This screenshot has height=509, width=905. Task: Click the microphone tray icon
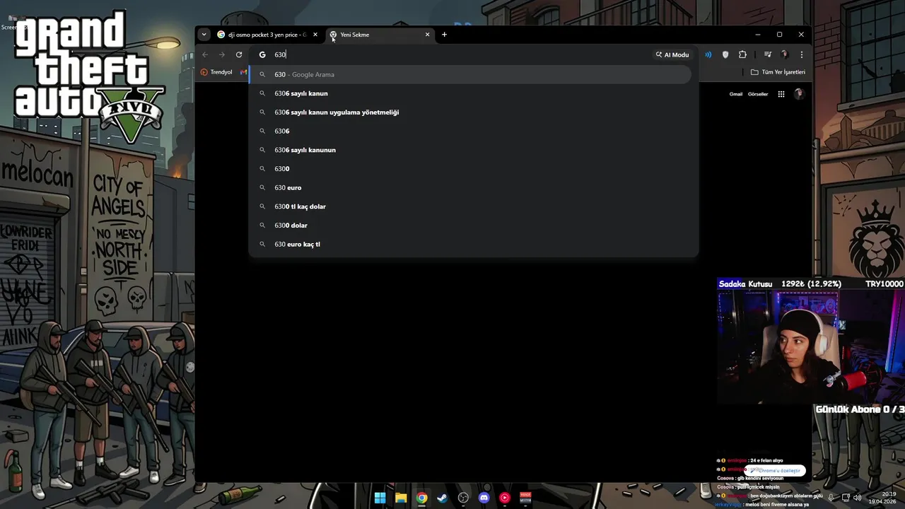point(831,498)
